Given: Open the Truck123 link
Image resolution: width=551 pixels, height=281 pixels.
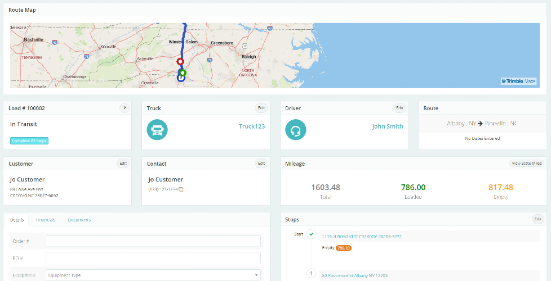Looking at the screenshot, I should [252, 126].
